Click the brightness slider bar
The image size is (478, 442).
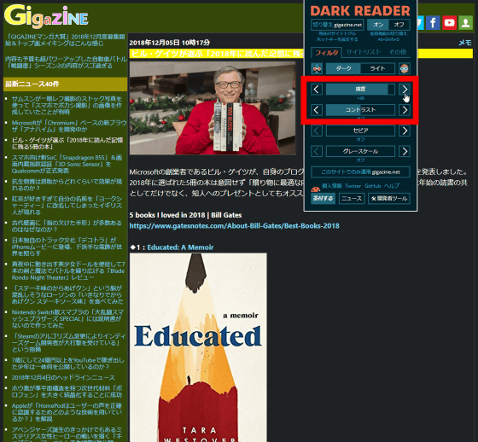point(360,90)
